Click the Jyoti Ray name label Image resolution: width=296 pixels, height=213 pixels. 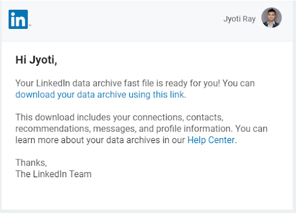tap(239, 19)
